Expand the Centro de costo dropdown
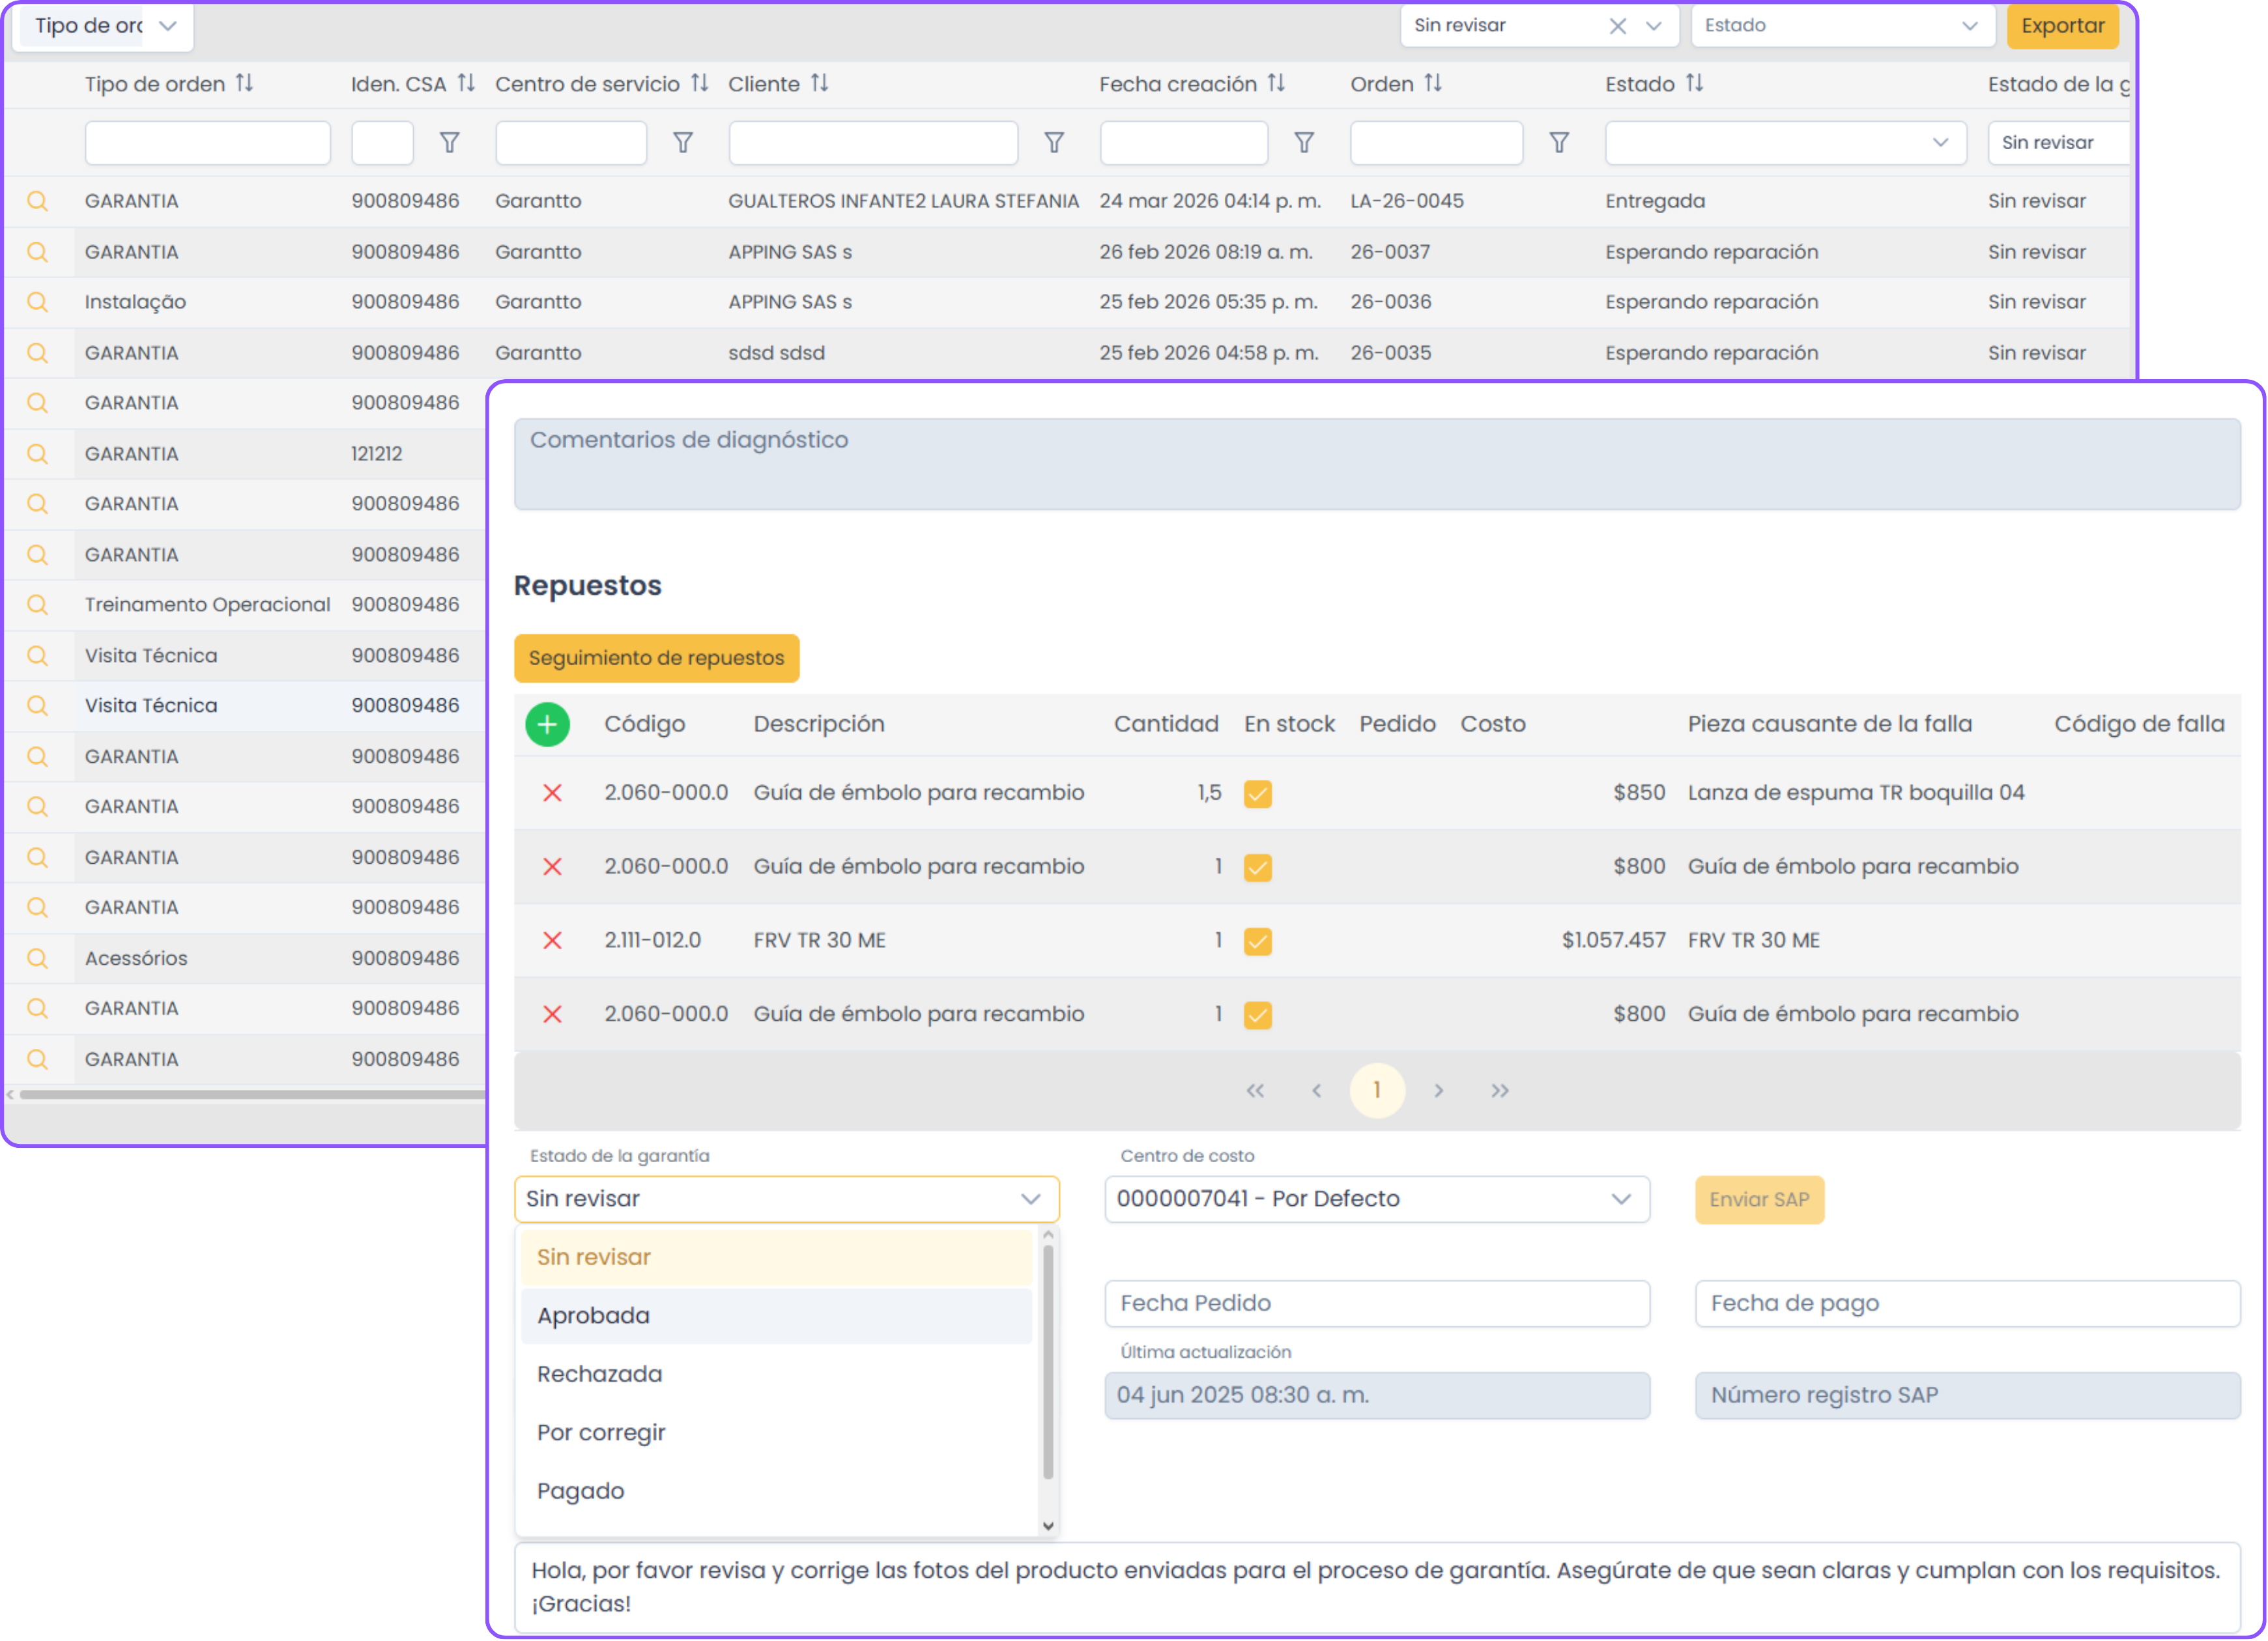 point(1620,1199)
